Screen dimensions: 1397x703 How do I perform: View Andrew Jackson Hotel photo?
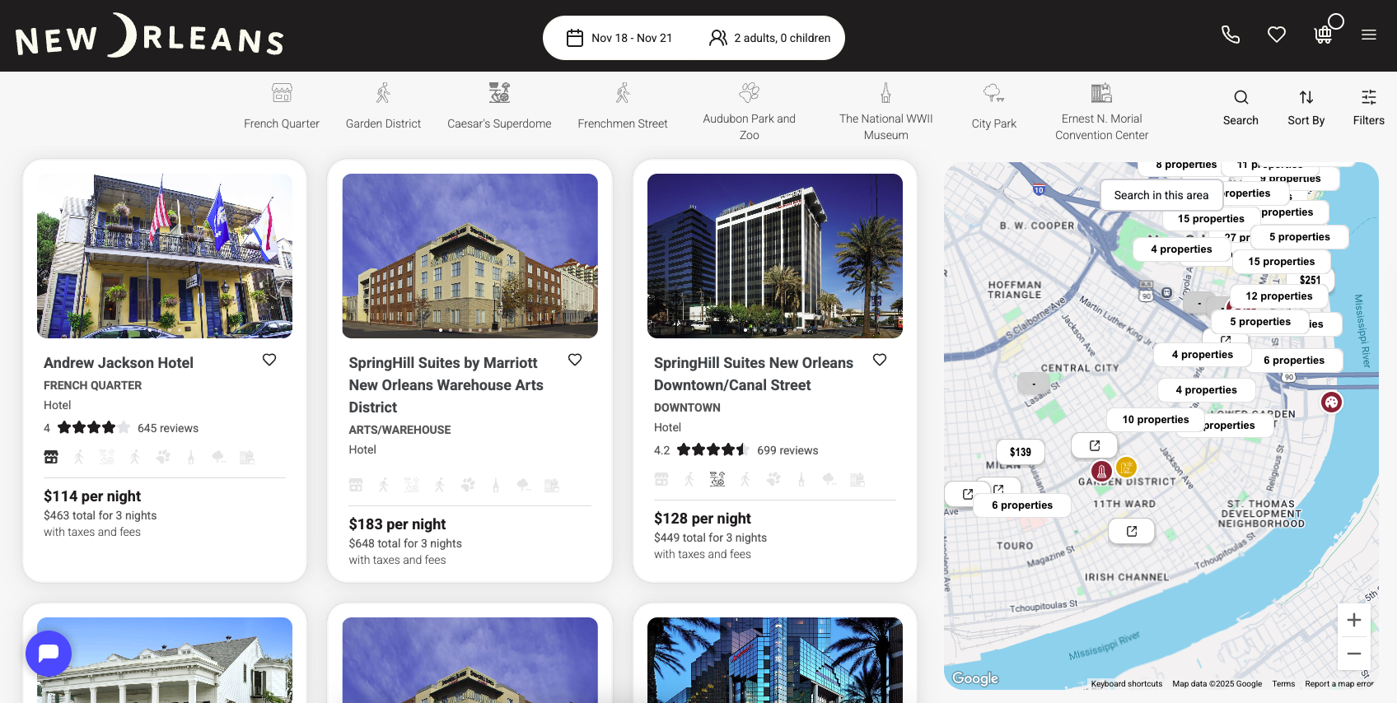point(165,256)
